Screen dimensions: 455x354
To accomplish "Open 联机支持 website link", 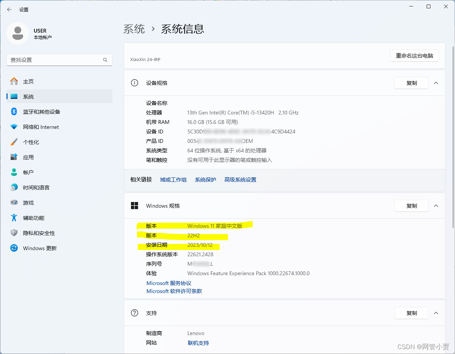I will [x=198, y=343].
